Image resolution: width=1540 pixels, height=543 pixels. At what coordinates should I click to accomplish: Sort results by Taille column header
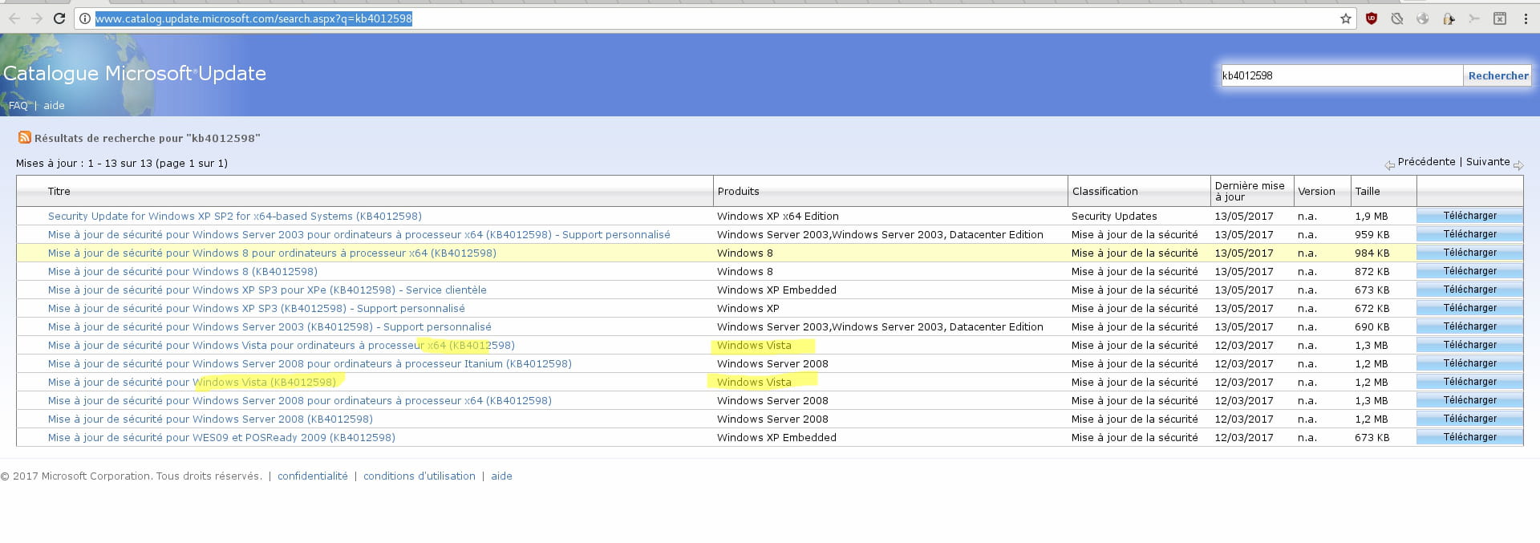click(1368, 191)
